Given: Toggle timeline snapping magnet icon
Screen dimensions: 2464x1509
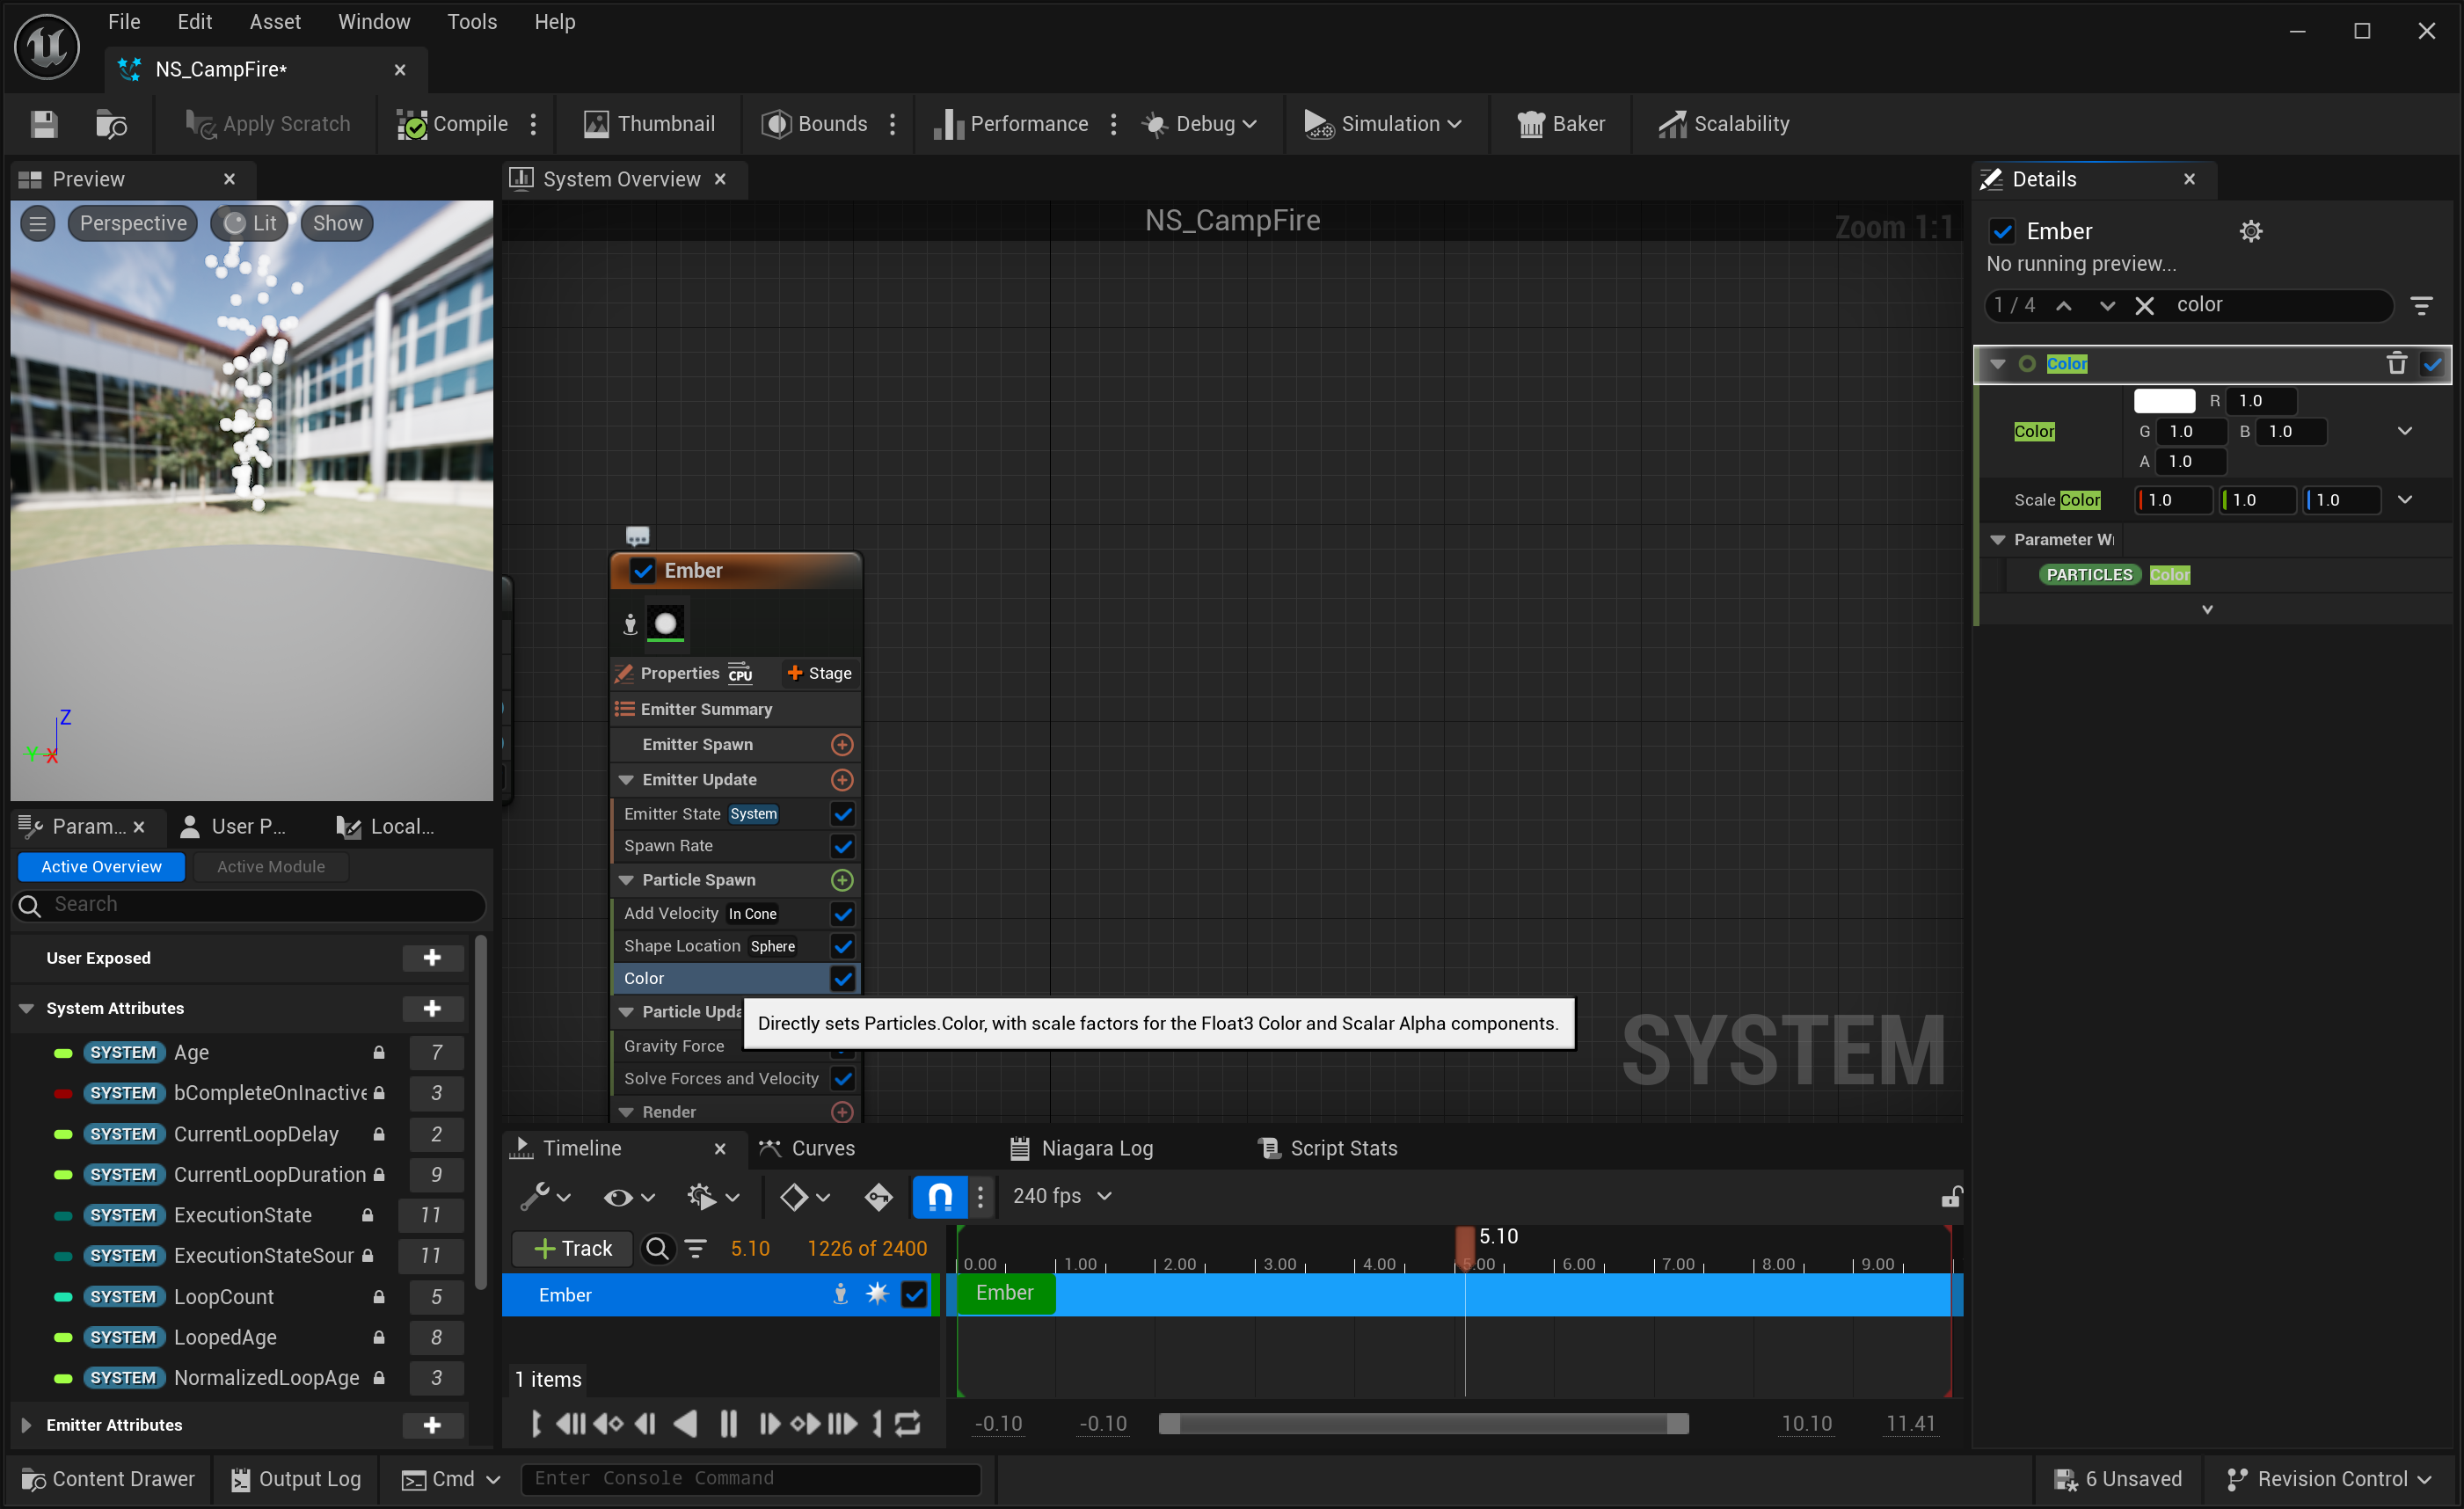Looking at the screenshot, I should 939,1196.
